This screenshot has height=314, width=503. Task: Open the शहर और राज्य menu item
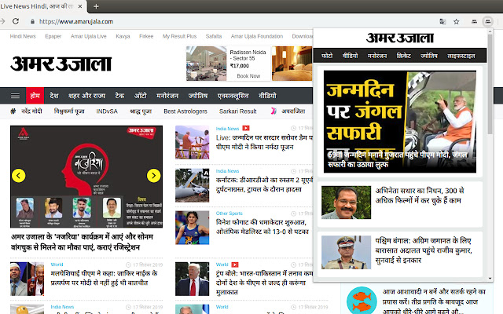[x=86, y=96]
